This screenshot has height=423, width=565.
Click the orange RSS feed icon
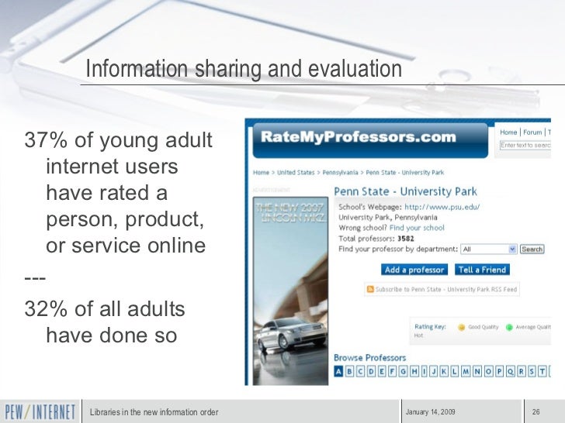370,289
